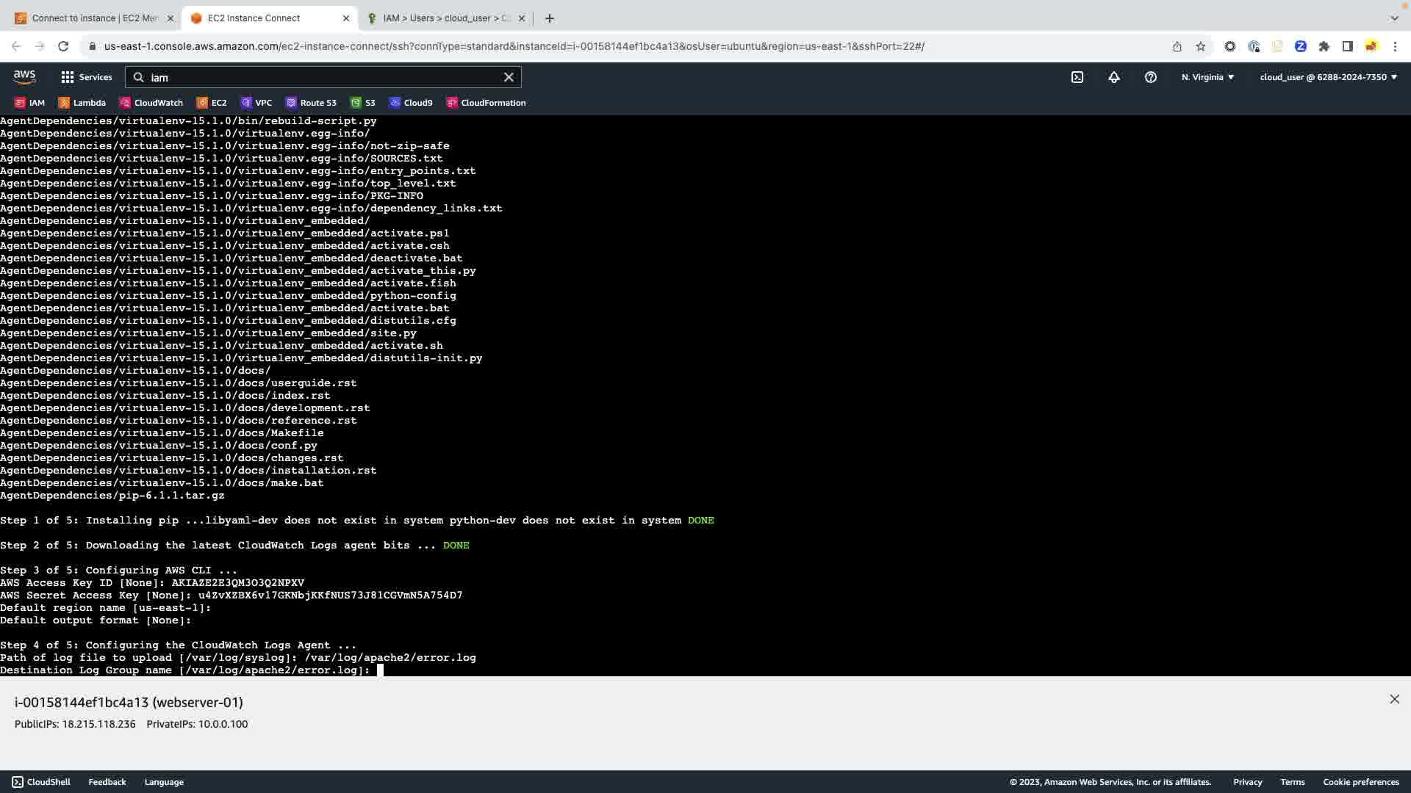Open the notifications bell
Screen dimensions: 1411x793
1113,77
